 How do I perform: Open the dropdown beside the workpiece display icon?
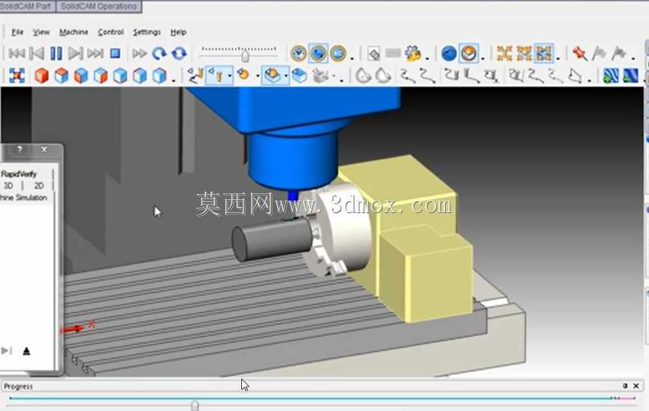pos(285,76)
